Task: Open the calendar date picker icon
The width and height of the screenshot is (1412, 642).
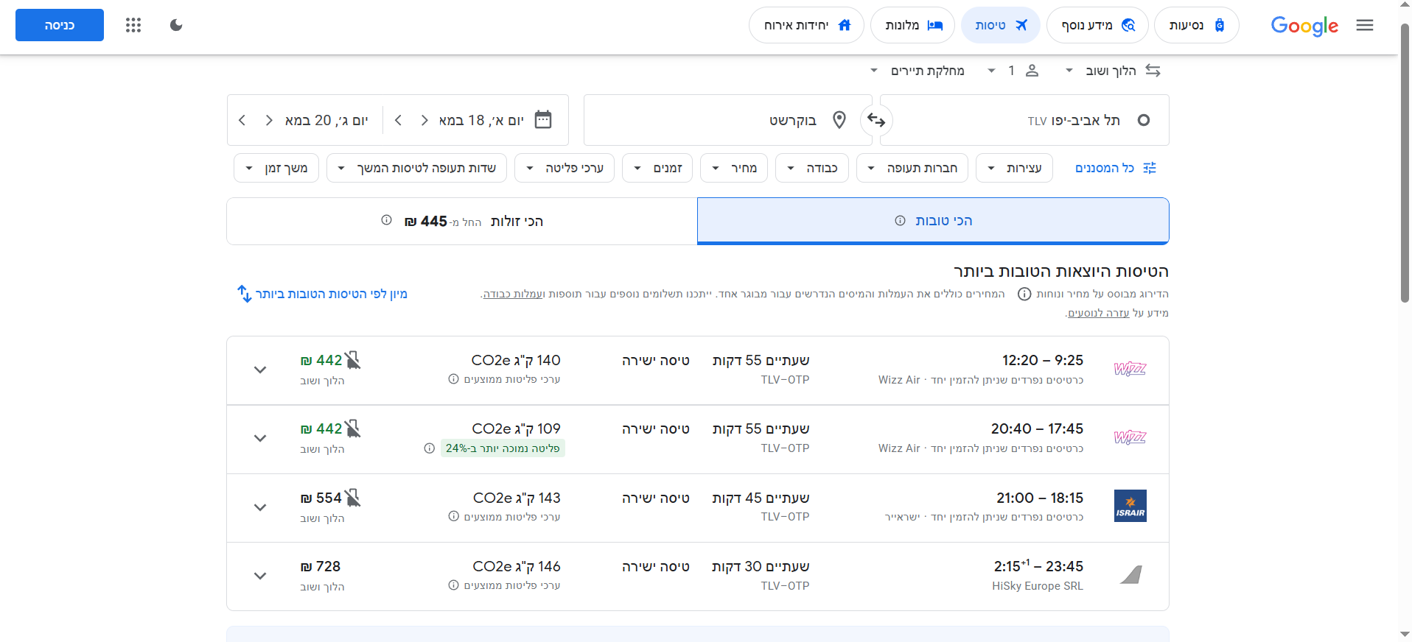Action: coord(543,120)
